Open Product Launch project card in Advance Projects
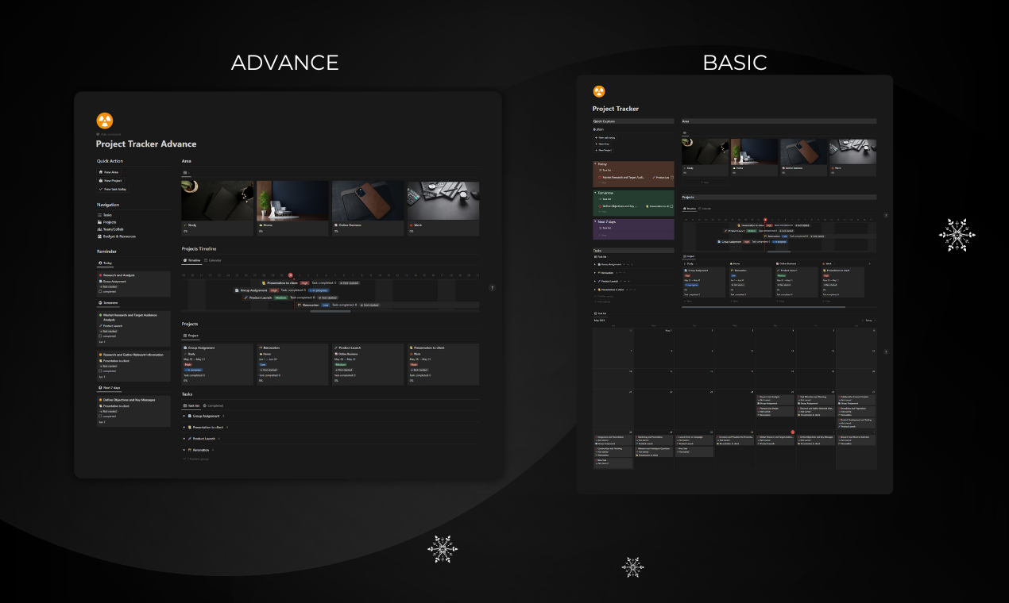 (x=368, y=365)
